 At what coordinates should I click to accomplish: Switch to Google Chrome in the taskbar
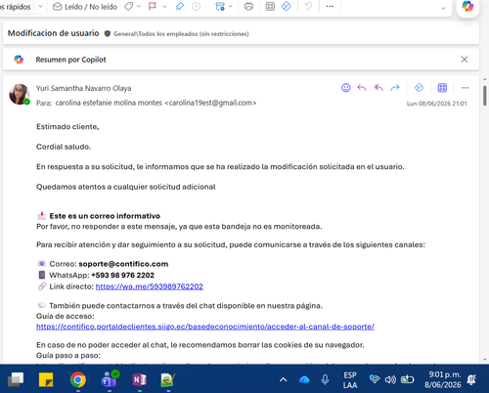coord(77,379)
